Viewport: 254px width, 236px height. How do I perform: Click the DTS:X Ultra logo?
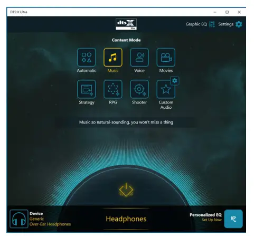point(126,24)
